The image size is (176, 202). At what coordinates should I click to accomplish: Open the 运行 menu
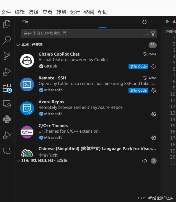pos(75,12)
